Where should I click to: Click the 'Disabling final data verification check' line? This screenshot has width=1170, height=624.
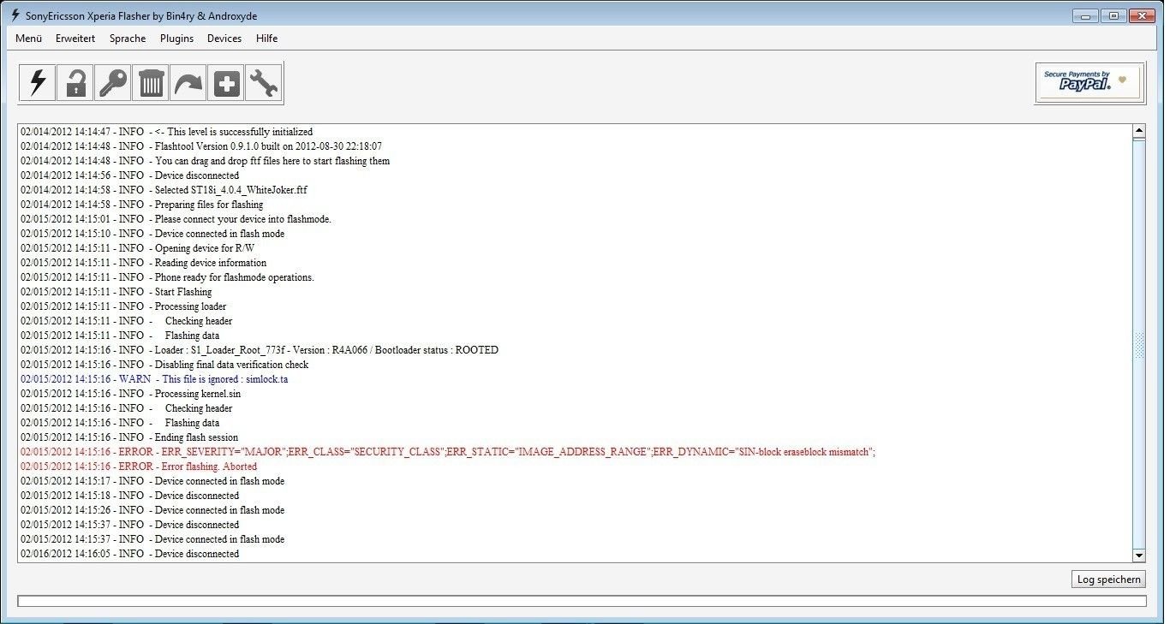tap(164, 365)
